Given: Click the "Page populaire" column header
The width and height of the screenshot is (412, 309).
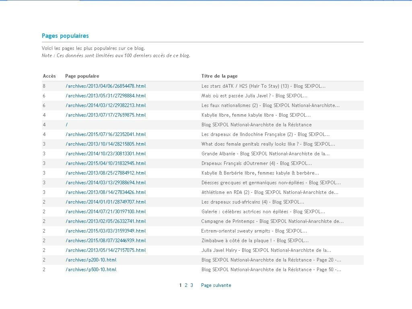Looking at the screenshot, I should click(x=82, y=76).
